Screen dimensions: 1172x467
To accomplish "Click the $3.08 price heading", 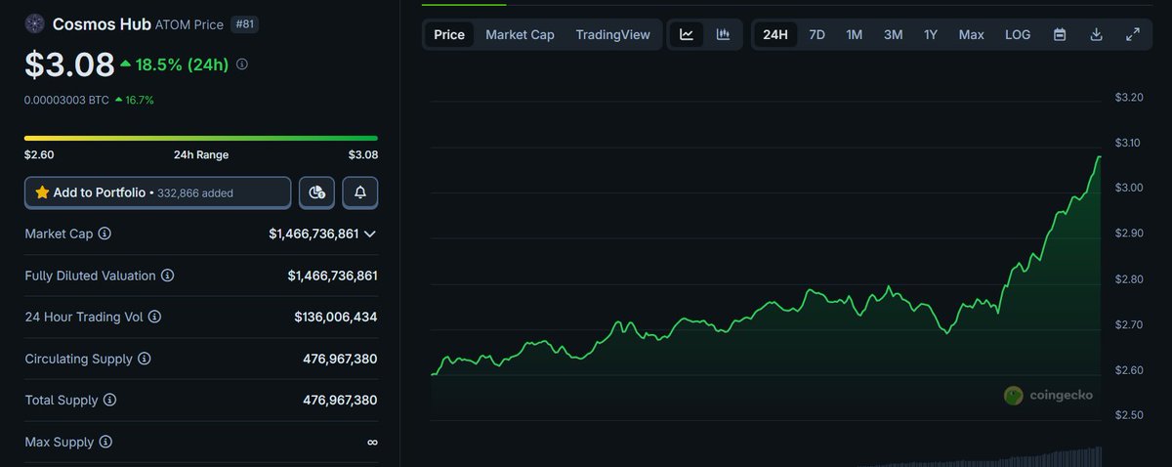I will point(67,64).
